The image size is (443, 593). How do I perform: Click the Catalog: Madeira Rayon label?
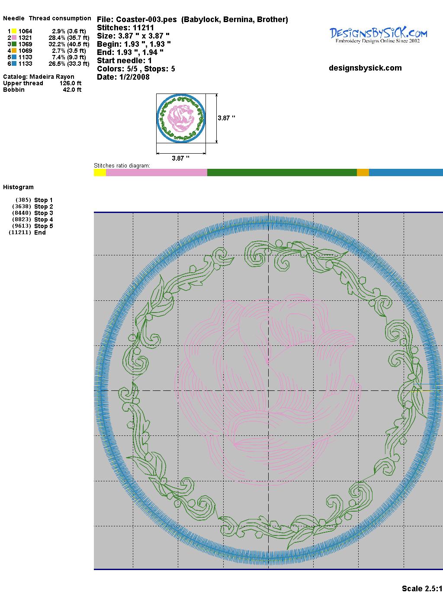pos(39,77)
